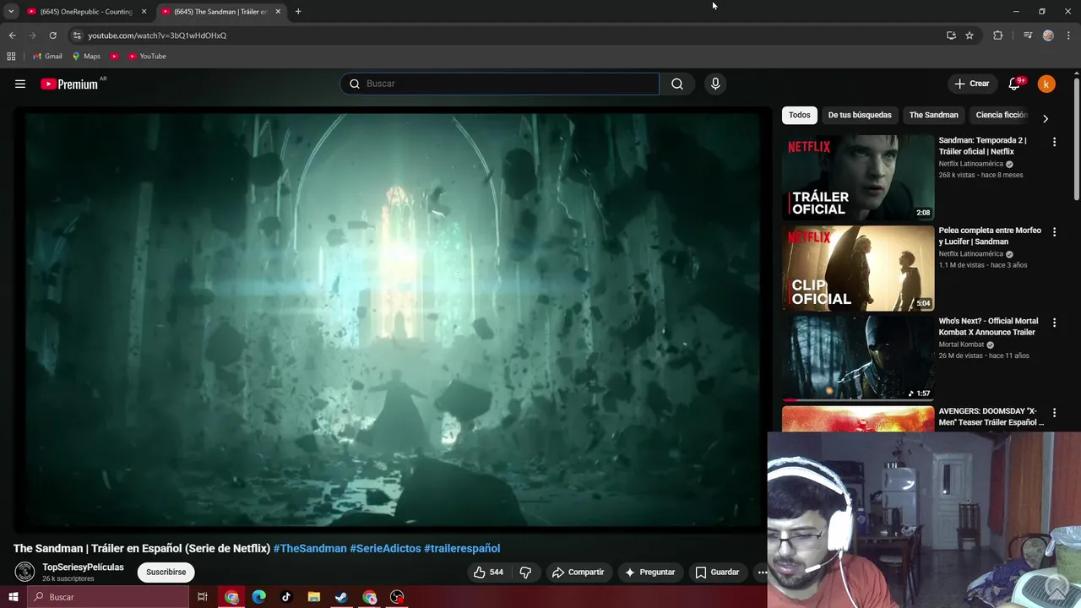The width and height of the screenshot is (1081, 608).
Task: Open the apps grid in bookmarks bar
Action: tap(11, 57)
